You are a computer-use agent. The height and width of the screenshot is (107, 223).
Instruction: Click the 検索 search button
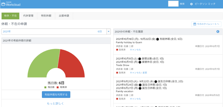coord(182,4)
